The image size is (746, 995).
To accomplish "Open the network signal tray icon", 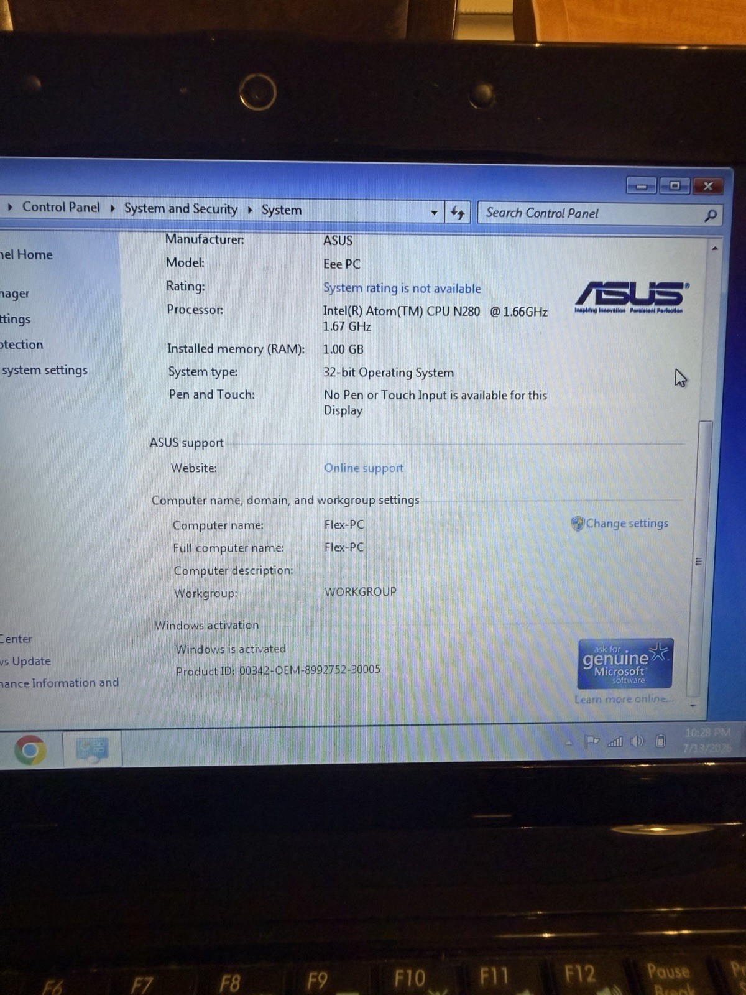I will point(615,741).
